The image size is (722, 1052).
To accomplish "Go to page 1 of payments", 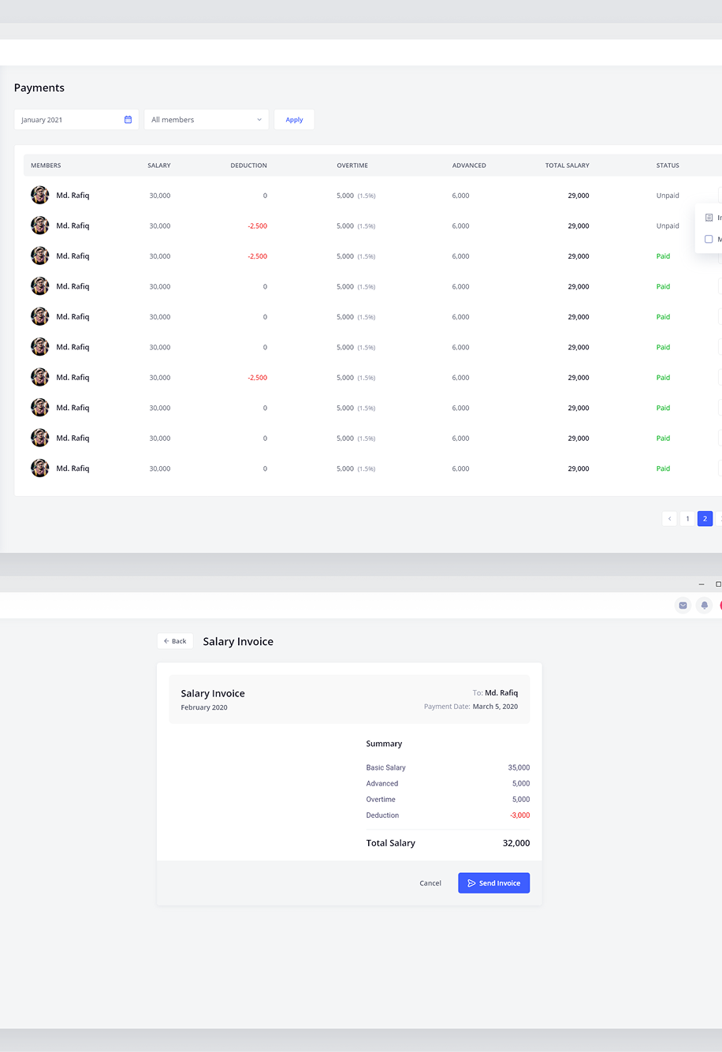I will pos(687,518).
